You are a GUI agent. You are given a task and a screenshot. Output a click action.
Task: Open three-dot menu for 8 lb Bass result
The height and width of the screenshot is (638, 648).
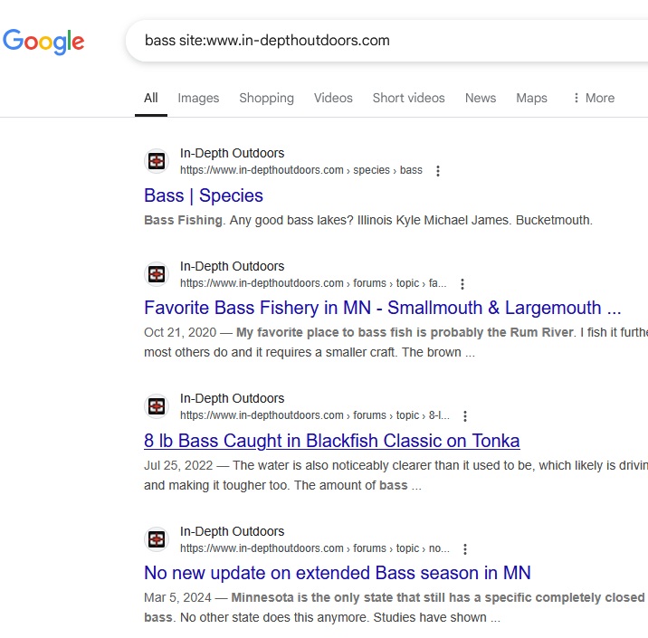465,416
